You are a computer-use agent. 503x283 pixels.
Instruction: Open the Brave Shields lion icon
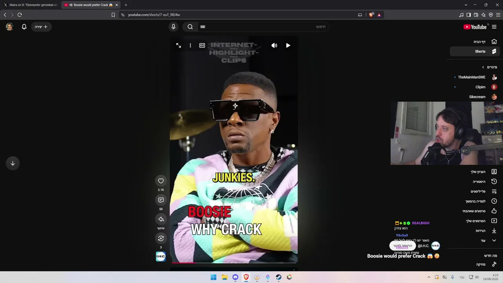pos(371,15)
